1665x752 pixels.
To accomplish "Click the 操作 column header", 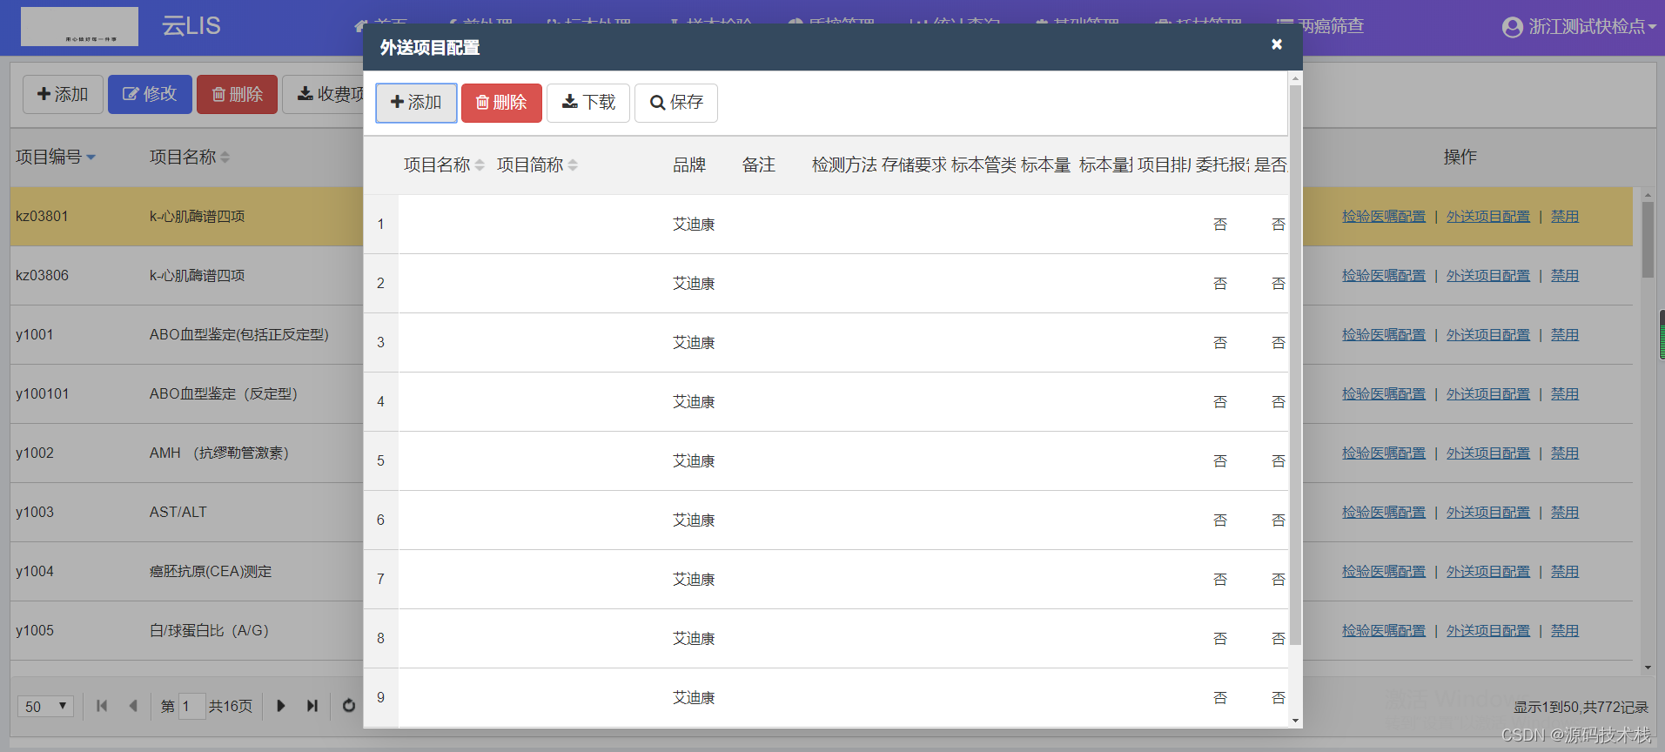I will pos(1460,158).
